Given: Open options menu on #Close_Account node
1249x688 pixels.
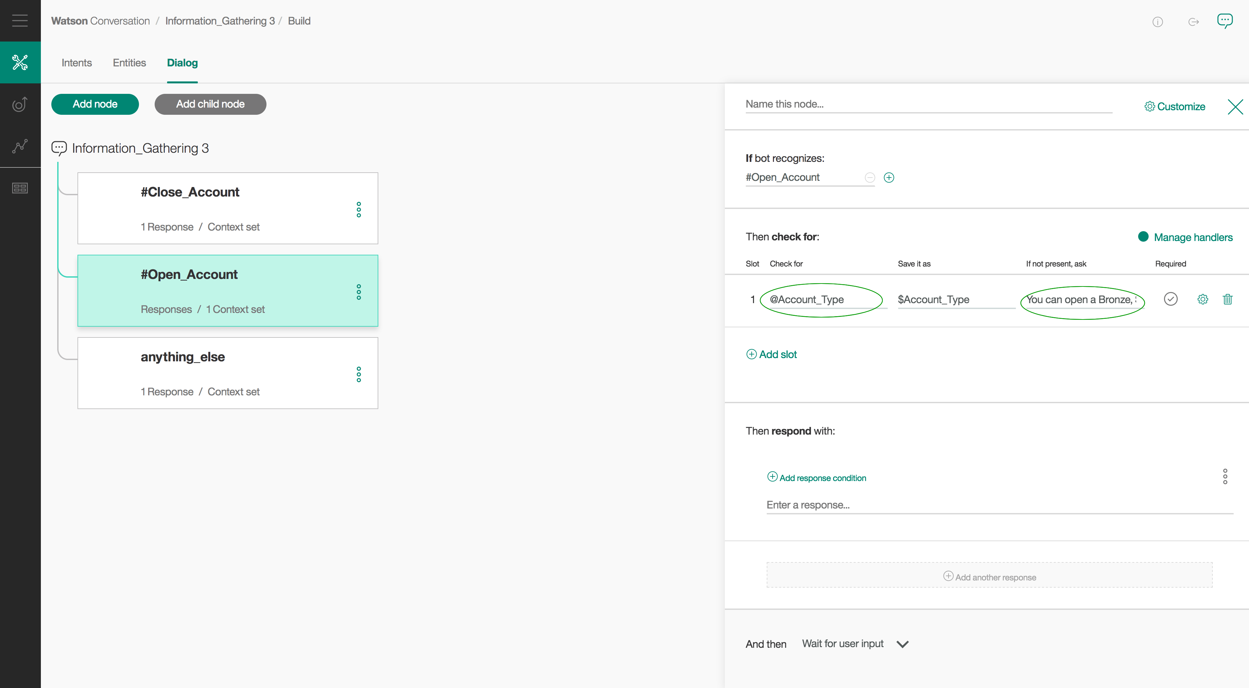Looking at the screenshot, I should coord(359,210).
